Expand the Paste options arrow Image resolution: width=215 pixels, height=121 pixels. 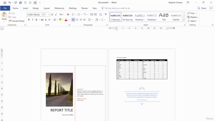pos(4,22)
